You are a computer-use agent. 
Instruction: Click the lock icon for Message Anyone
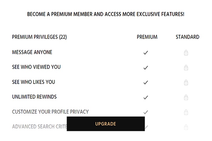186,53
